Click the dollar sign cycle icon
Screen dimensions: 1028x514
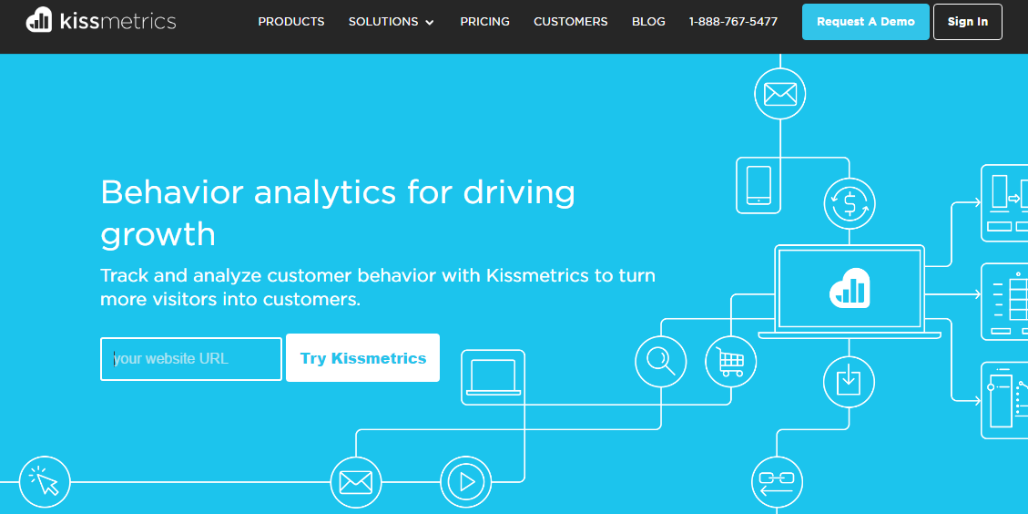(x=850, y=203)
